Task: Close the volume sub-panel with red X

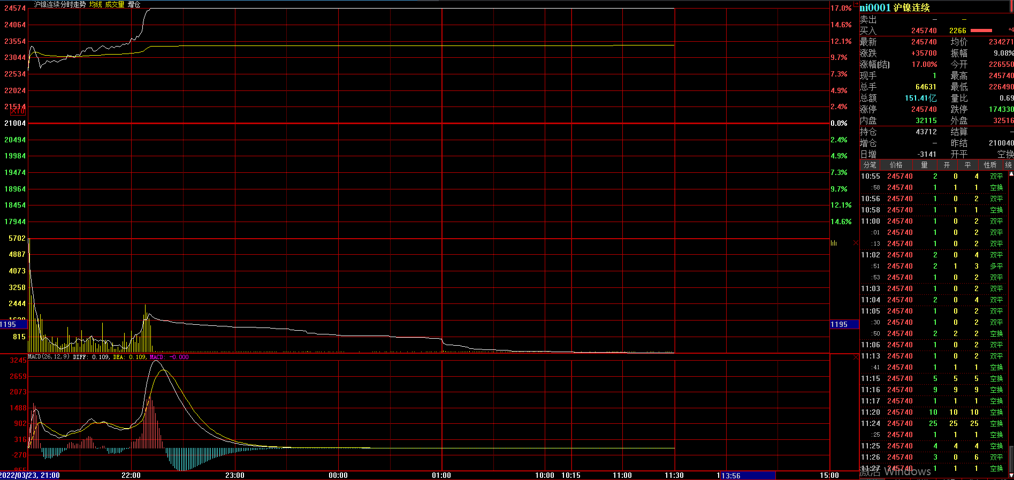Action: click(856, 243)
